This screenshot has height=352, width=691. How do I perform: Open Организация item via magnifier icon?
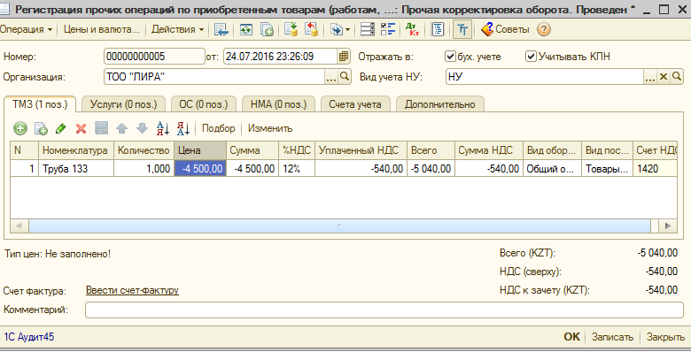[x=345, y=77]
